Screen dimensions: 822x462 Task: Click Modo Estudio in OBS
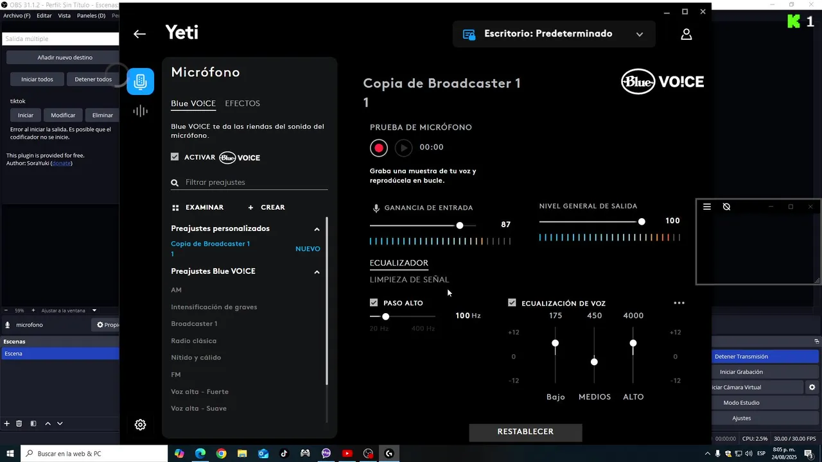click(765, 403)
